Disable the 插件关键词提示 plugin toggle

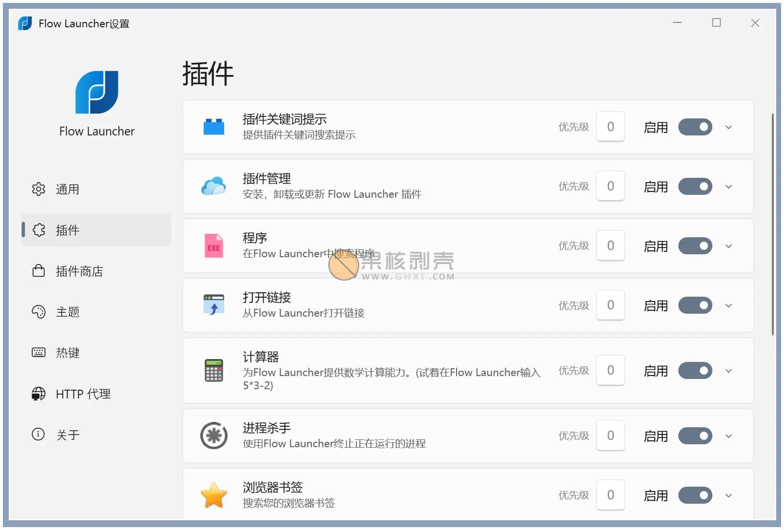695,127
